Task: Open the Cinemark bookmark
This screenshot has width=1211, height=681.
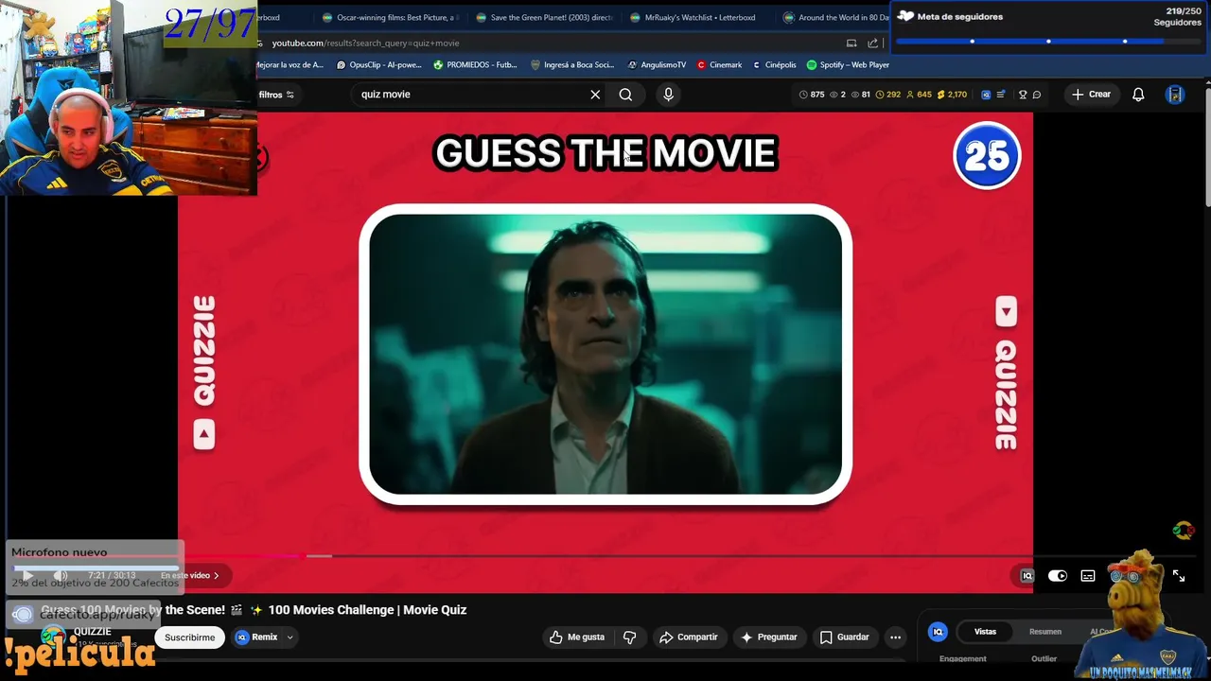Action: click(719, 65)
